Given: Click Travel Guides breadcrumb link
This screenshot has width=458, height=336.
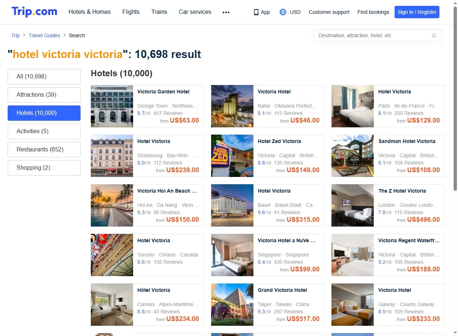Looking at the screenshot, I should coord(44,35).
